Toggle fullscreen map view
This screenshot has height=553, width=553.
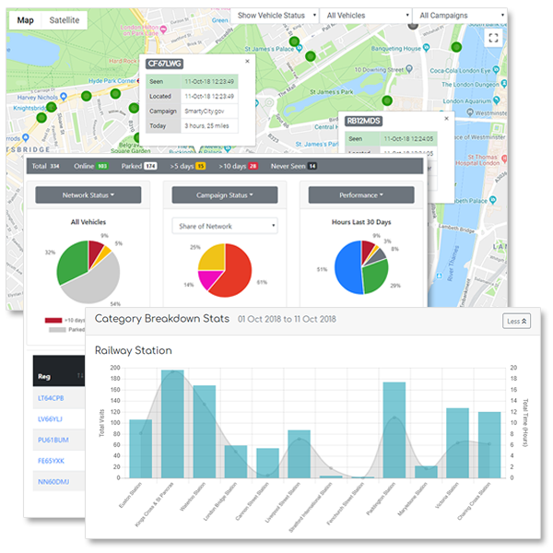493,38
